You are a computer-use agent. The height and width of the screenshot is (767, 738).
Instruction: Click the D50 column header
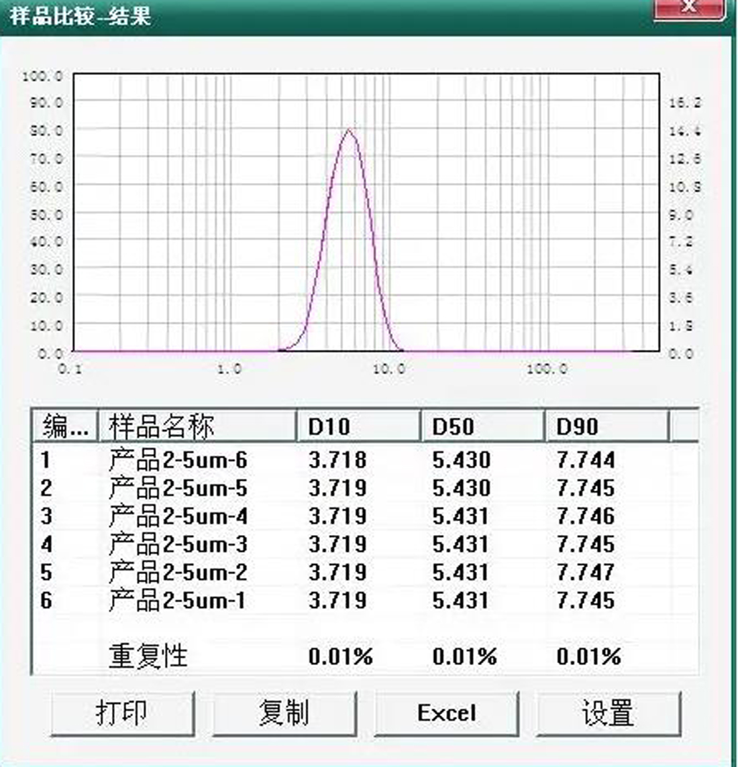pyautogui.click(x=482, y=426)
